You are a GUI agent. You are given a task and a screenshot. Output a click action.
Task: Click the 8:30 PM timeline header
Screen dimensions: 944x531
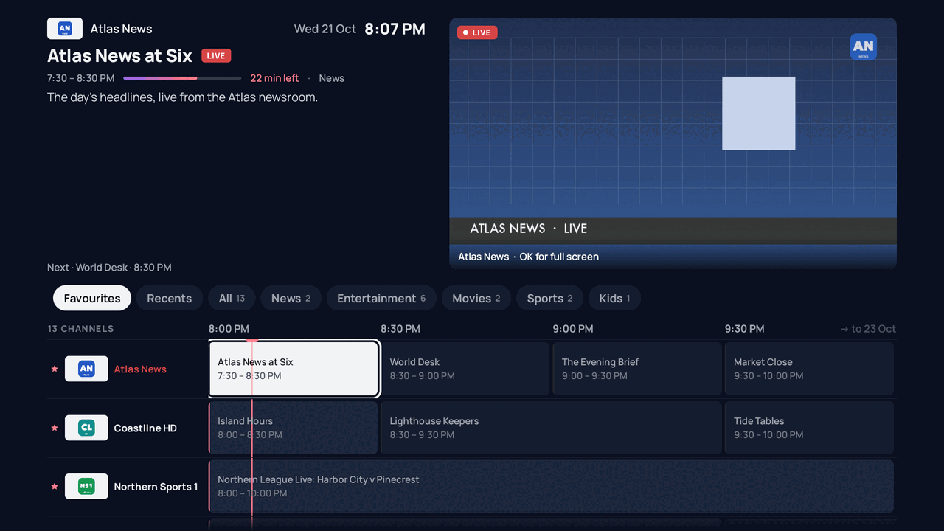click(400, 329)
